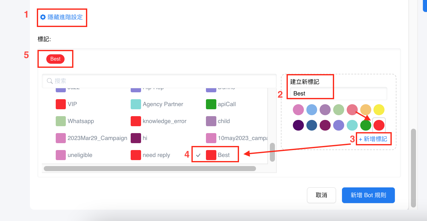427x221 pixels.
Task: Collapse advanced settings via 隱藏進階設定
Action: 65,17
